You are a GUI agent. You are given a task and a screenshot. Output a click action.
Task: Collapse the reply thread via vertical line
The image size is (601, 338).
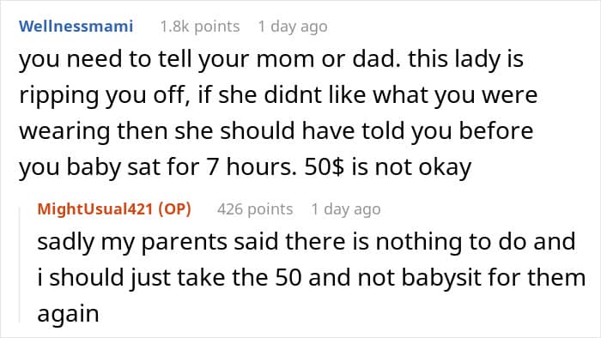pos(20,264)
